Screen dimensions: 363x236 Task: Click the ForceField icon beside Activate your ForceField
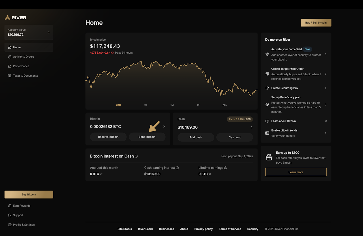(x=267, y=54)
